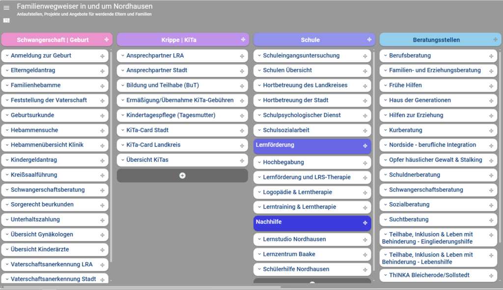The height and width of the screenshot is (290, 503).
Task: Click move handle of Elterngeldantrag card
Action: (102, 71)
